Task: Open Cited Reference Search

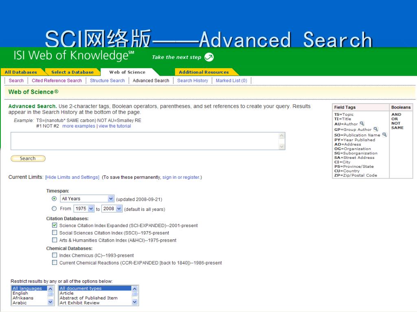Action: 57,80
